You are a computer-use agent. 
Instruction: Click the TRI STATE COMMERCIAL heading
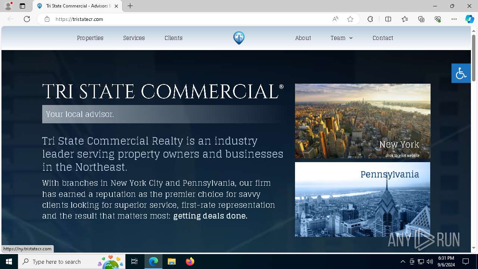163,92
